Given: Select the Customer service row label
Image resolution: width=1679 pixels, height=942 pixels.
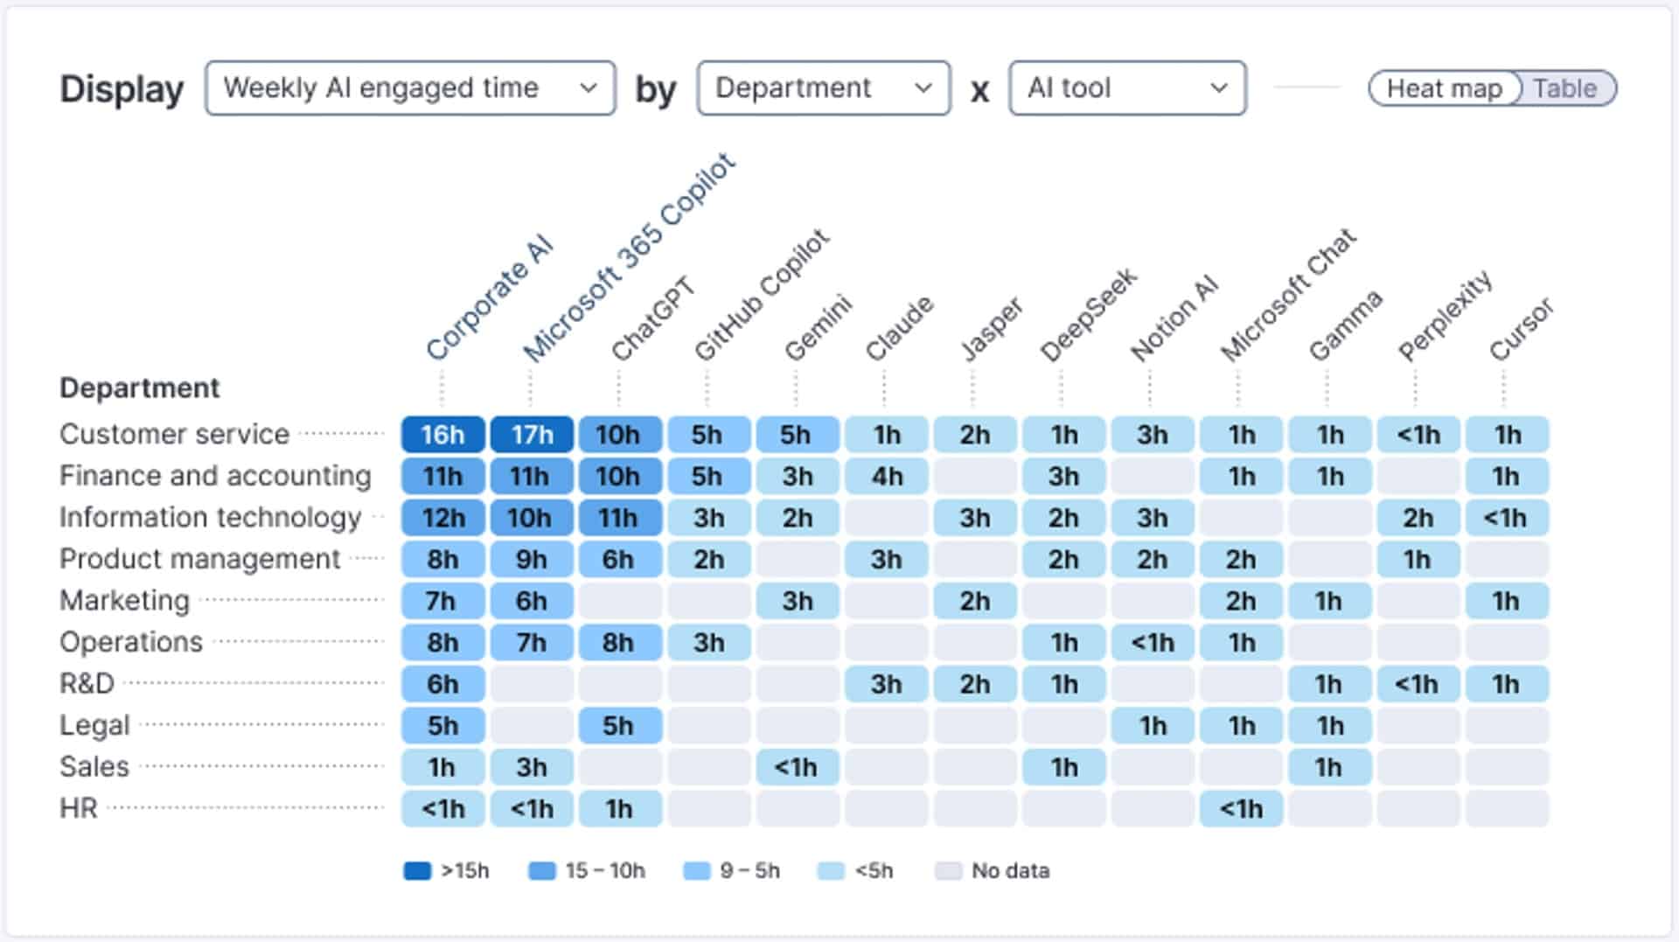Looking at the screenshot, I should click(173, 434).
